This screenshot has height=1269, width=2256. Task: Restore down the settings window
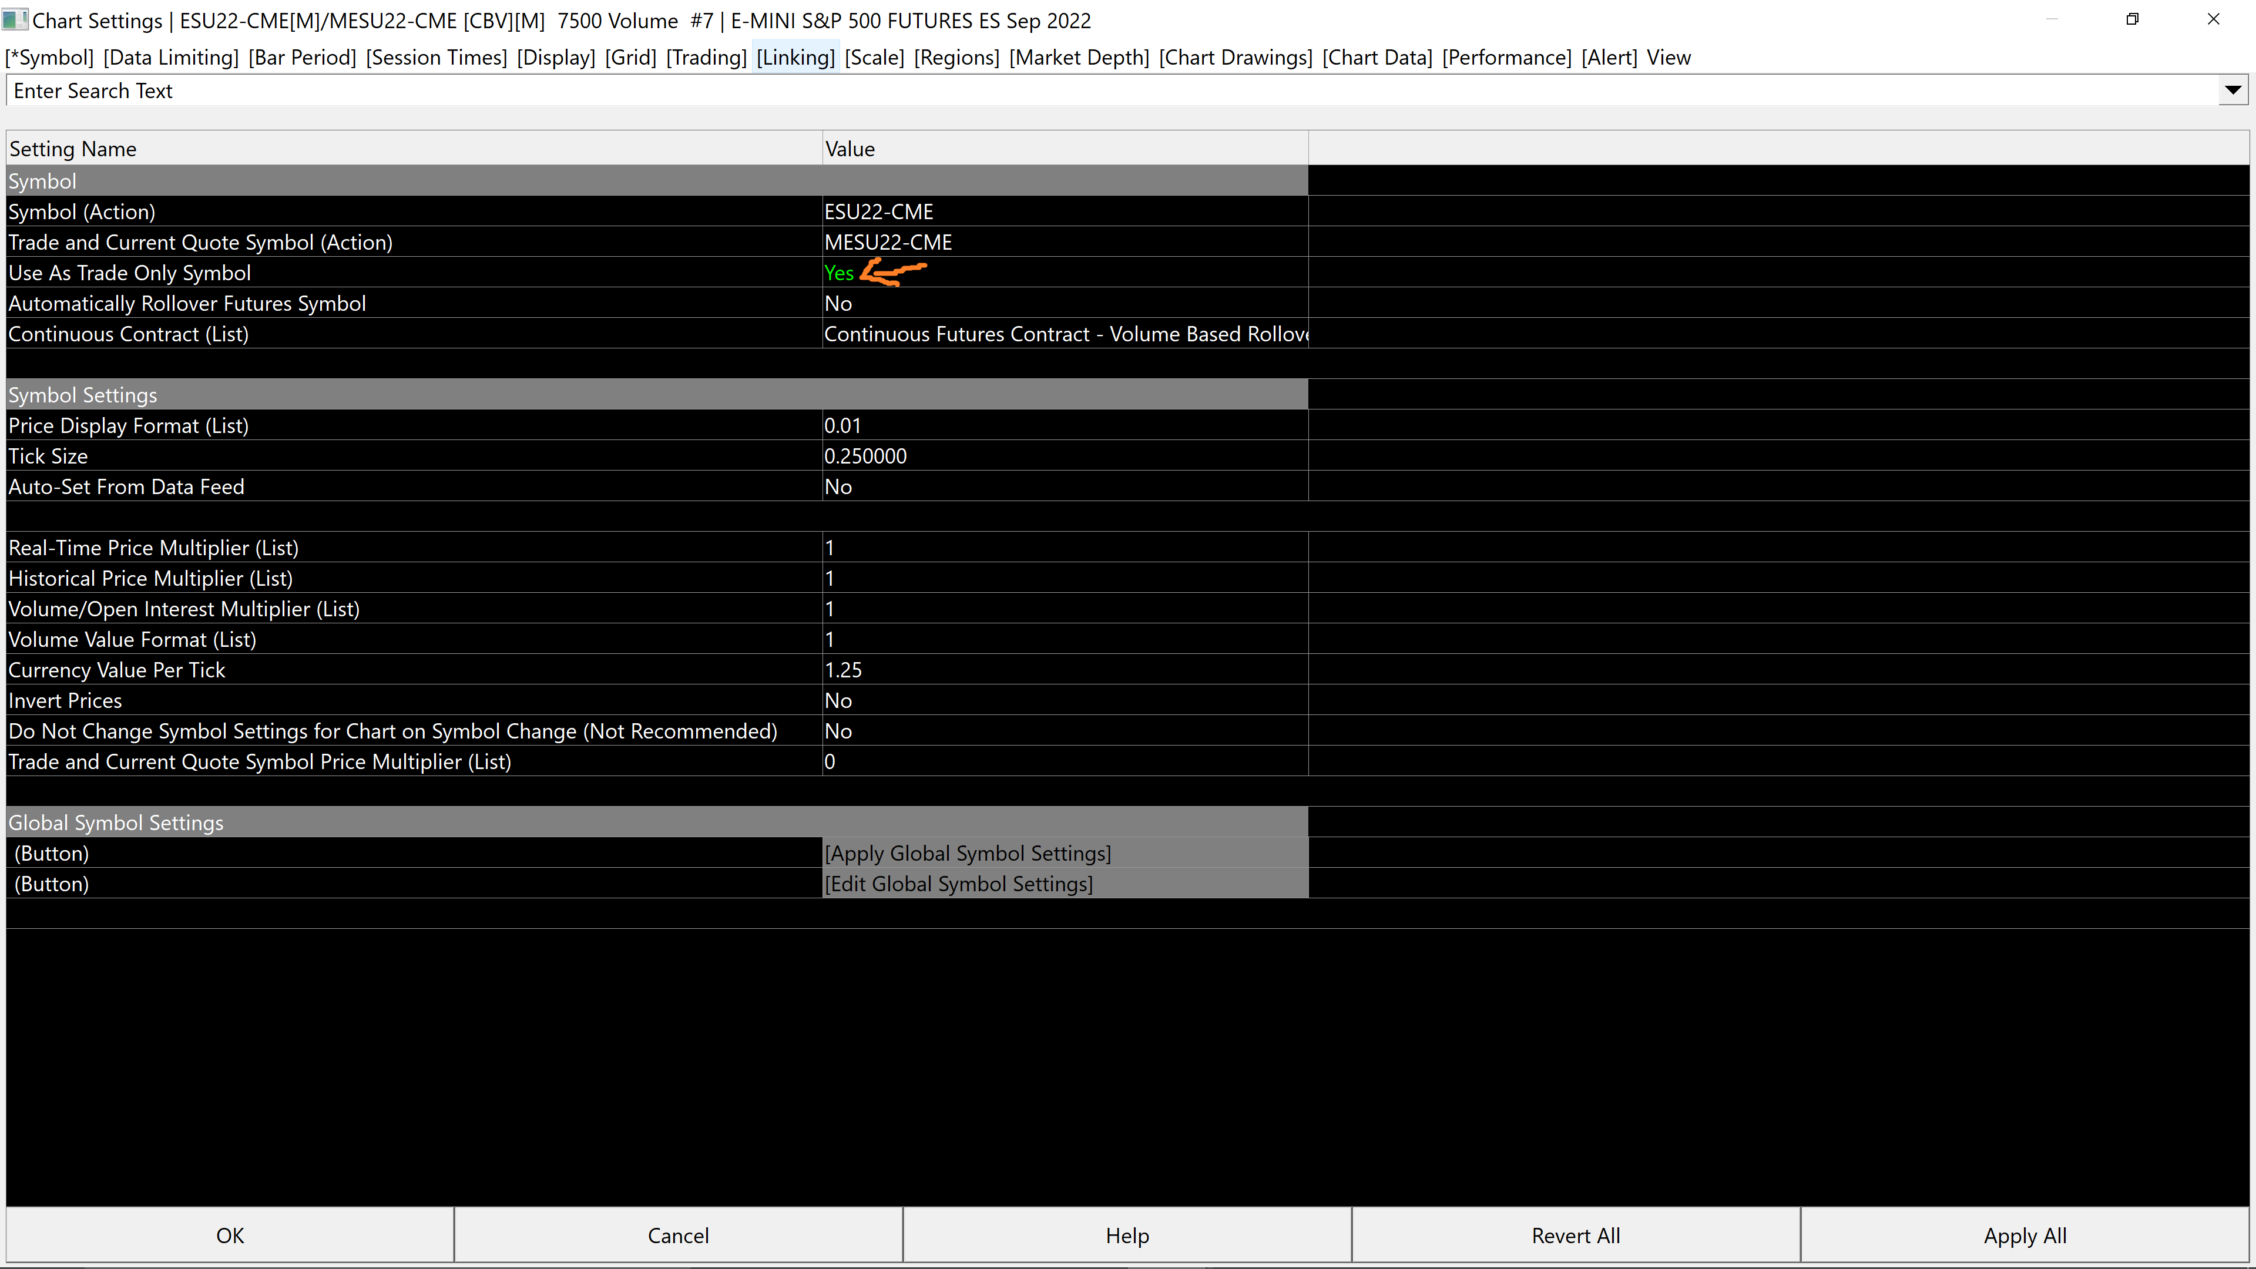[x=2133, y=19]
